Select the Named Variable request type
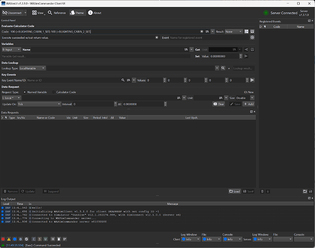The width and height of the screenshot is (315, 248). coord(35,92)
